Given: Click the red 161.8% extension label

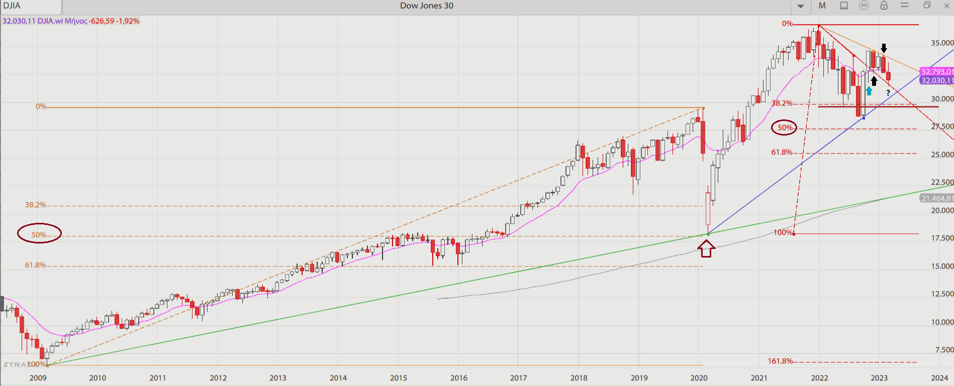Looking at the screenshot, I should [780, 361].
